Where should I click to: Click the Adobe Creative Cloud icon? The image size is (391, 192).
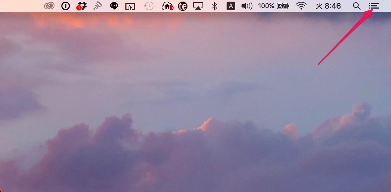pos(49,6)
